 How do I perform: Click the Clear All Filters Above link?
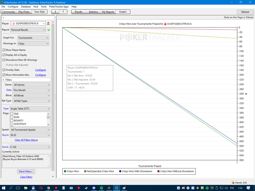(26, 140)
